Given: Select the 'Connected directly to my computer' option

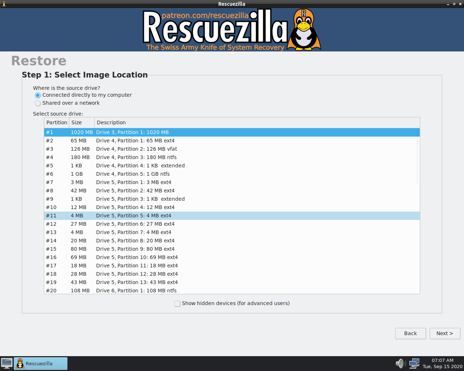Looking at the screenshot, I should pyautogui.click(x=38, y=95).
